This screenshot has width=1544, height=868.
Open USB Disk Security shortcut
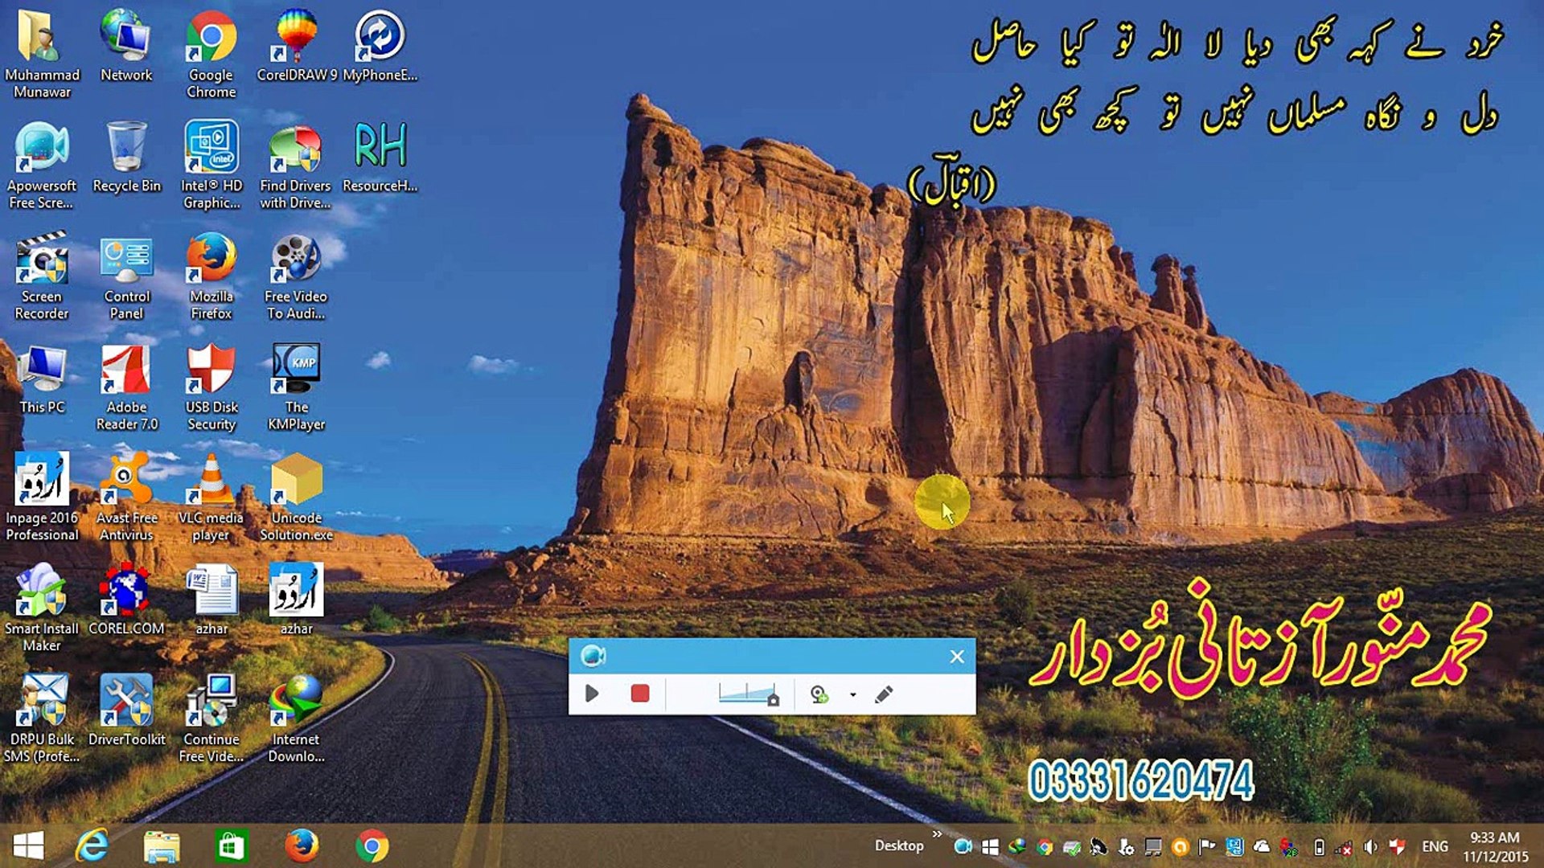click(x=211, y=386)
